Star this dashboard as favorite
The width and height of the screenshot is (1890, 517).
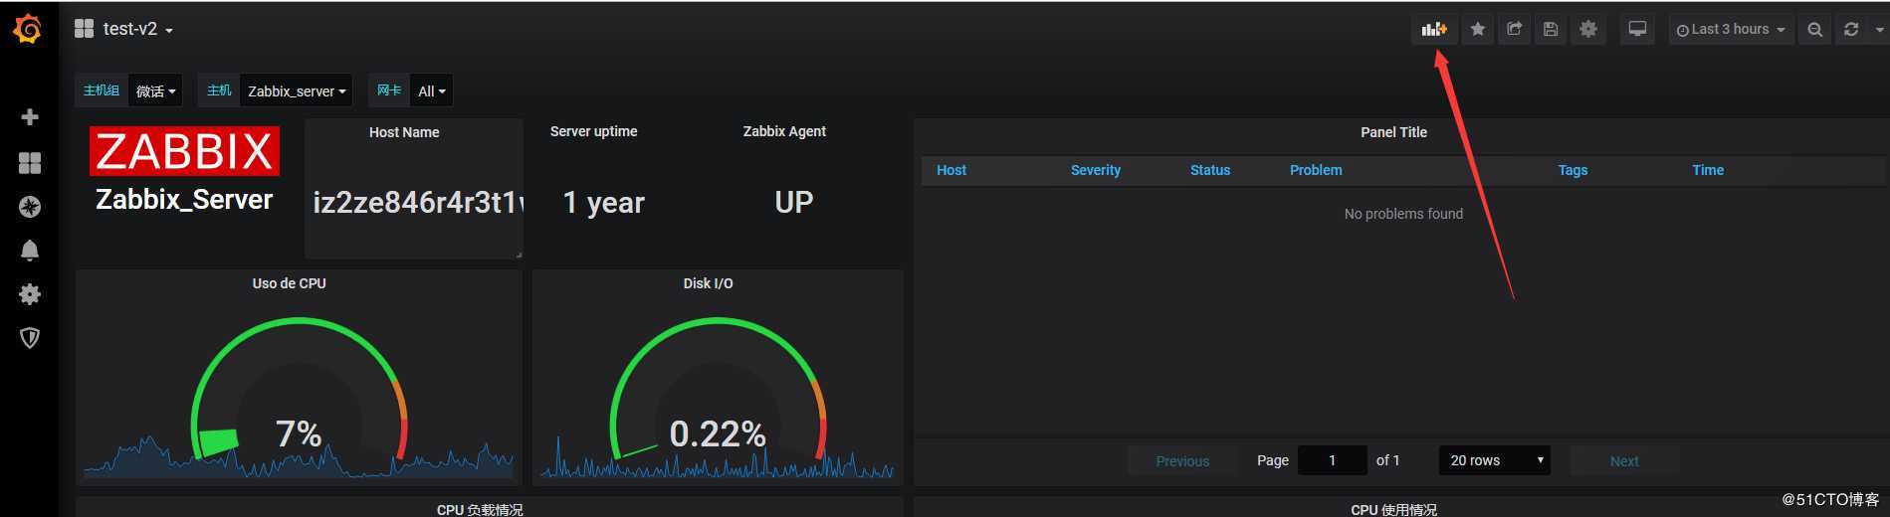pos(1478,29)
